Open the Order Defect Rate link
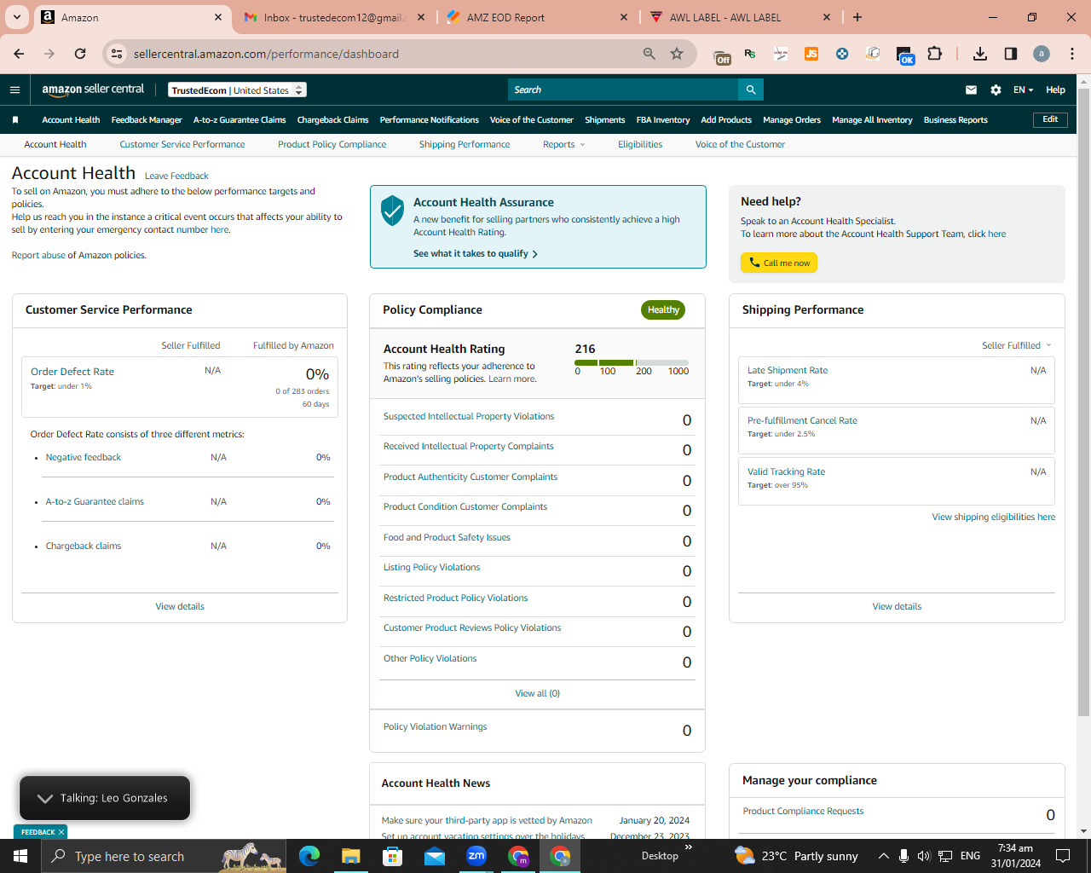 [72, 372]
